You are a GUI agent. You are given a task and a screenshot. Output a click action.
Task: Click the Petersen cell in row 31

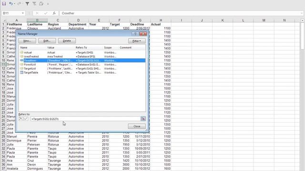pos(37,144)
